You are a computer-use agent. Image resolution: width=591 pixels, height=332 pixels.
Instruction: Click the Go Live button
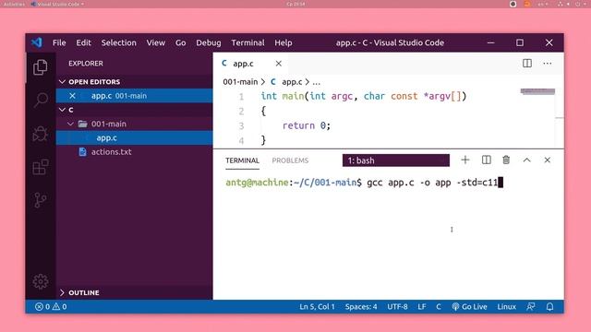[x=470, y=307]
